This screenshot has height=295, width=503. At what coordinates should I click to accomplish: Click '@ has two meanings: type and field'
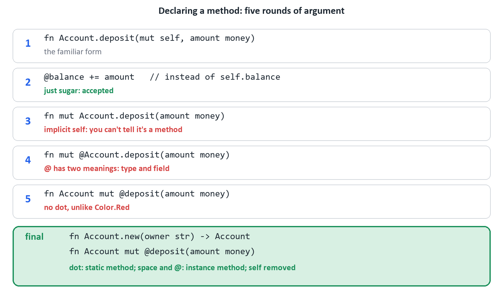click(107, 169)
